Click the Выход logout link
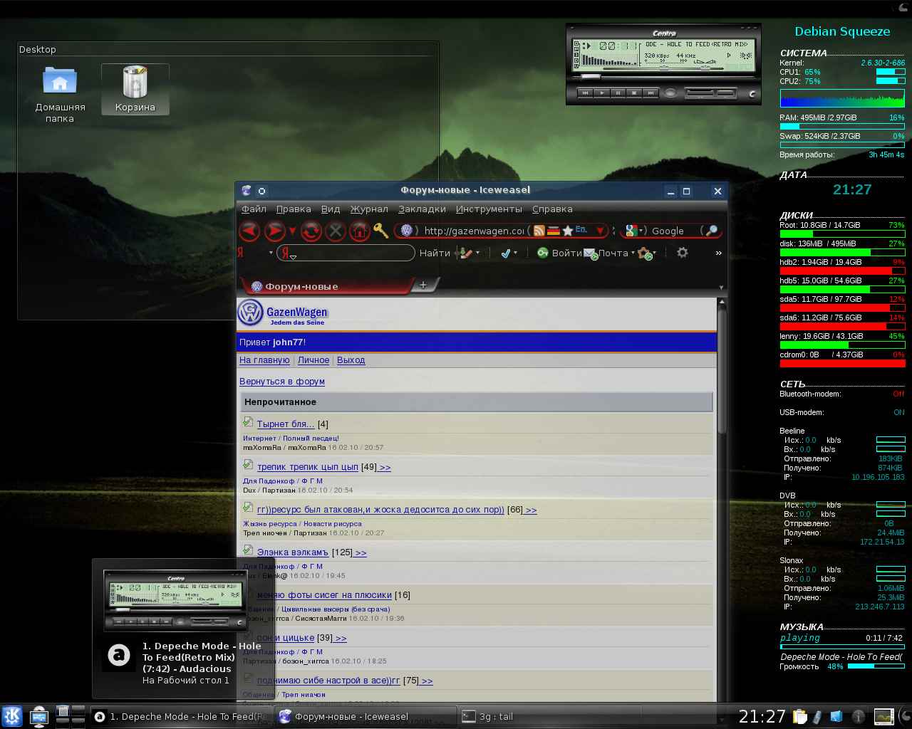This screenshot has width=912, height=729. pyautogui.click(x=351, y=360)
